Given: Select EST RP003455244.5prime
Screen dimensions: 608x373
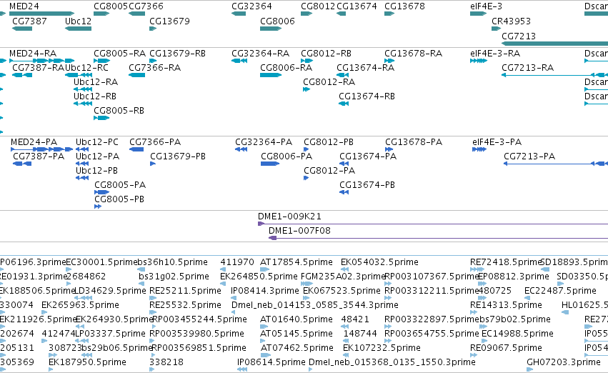Looking at the screenshot, I should click(200, 319).
